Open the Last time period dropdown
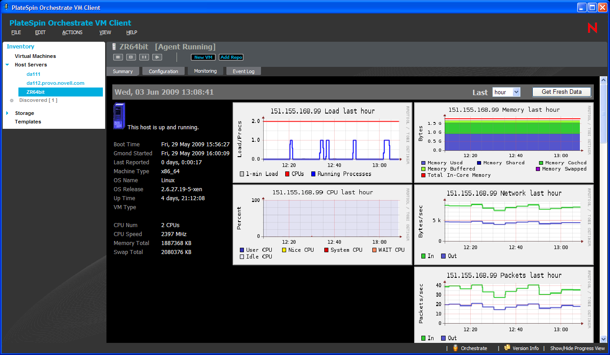This screenshot has height=355, width=610. (516, 92)
